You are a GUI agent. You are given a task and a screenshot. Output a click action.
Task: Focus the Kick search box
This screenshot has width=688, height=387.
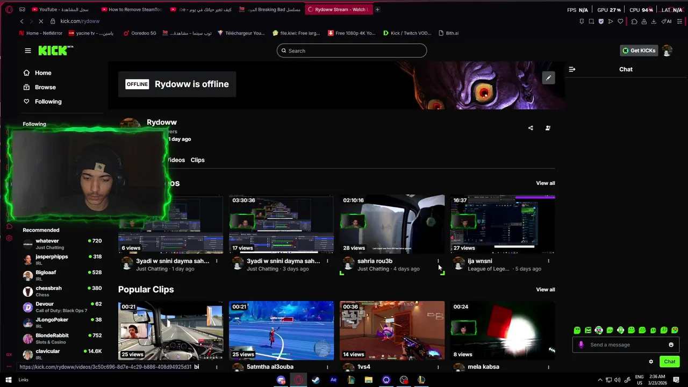pos(352,51)
